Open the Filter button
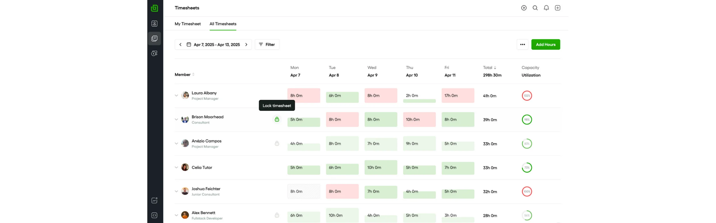Viewport: 716px width, 223px height. click(267, 45)
